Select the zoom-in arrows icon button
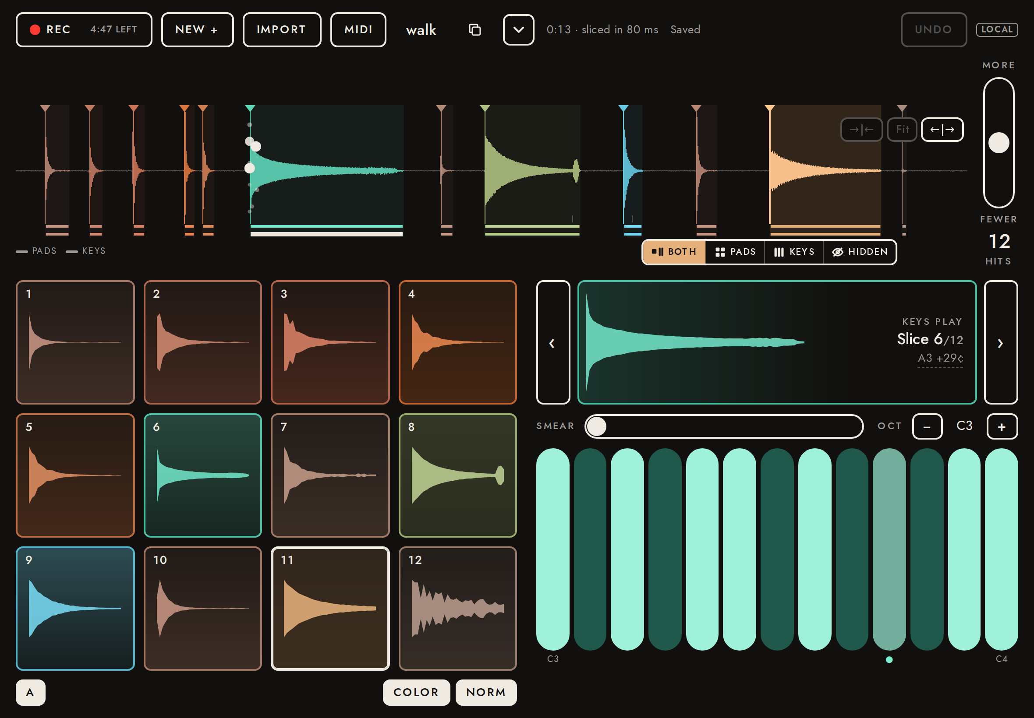The height and width of the screenshot is (718, 1034). click(x=861, y=130)
